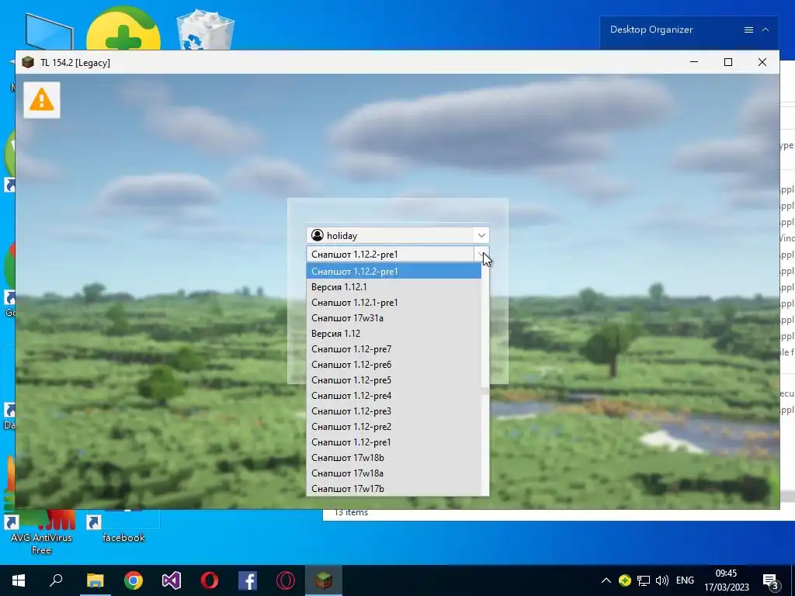The height and width of the screenshot is (596, 795).
Task: Open network status tray icon
Action: tap(644, 580)
